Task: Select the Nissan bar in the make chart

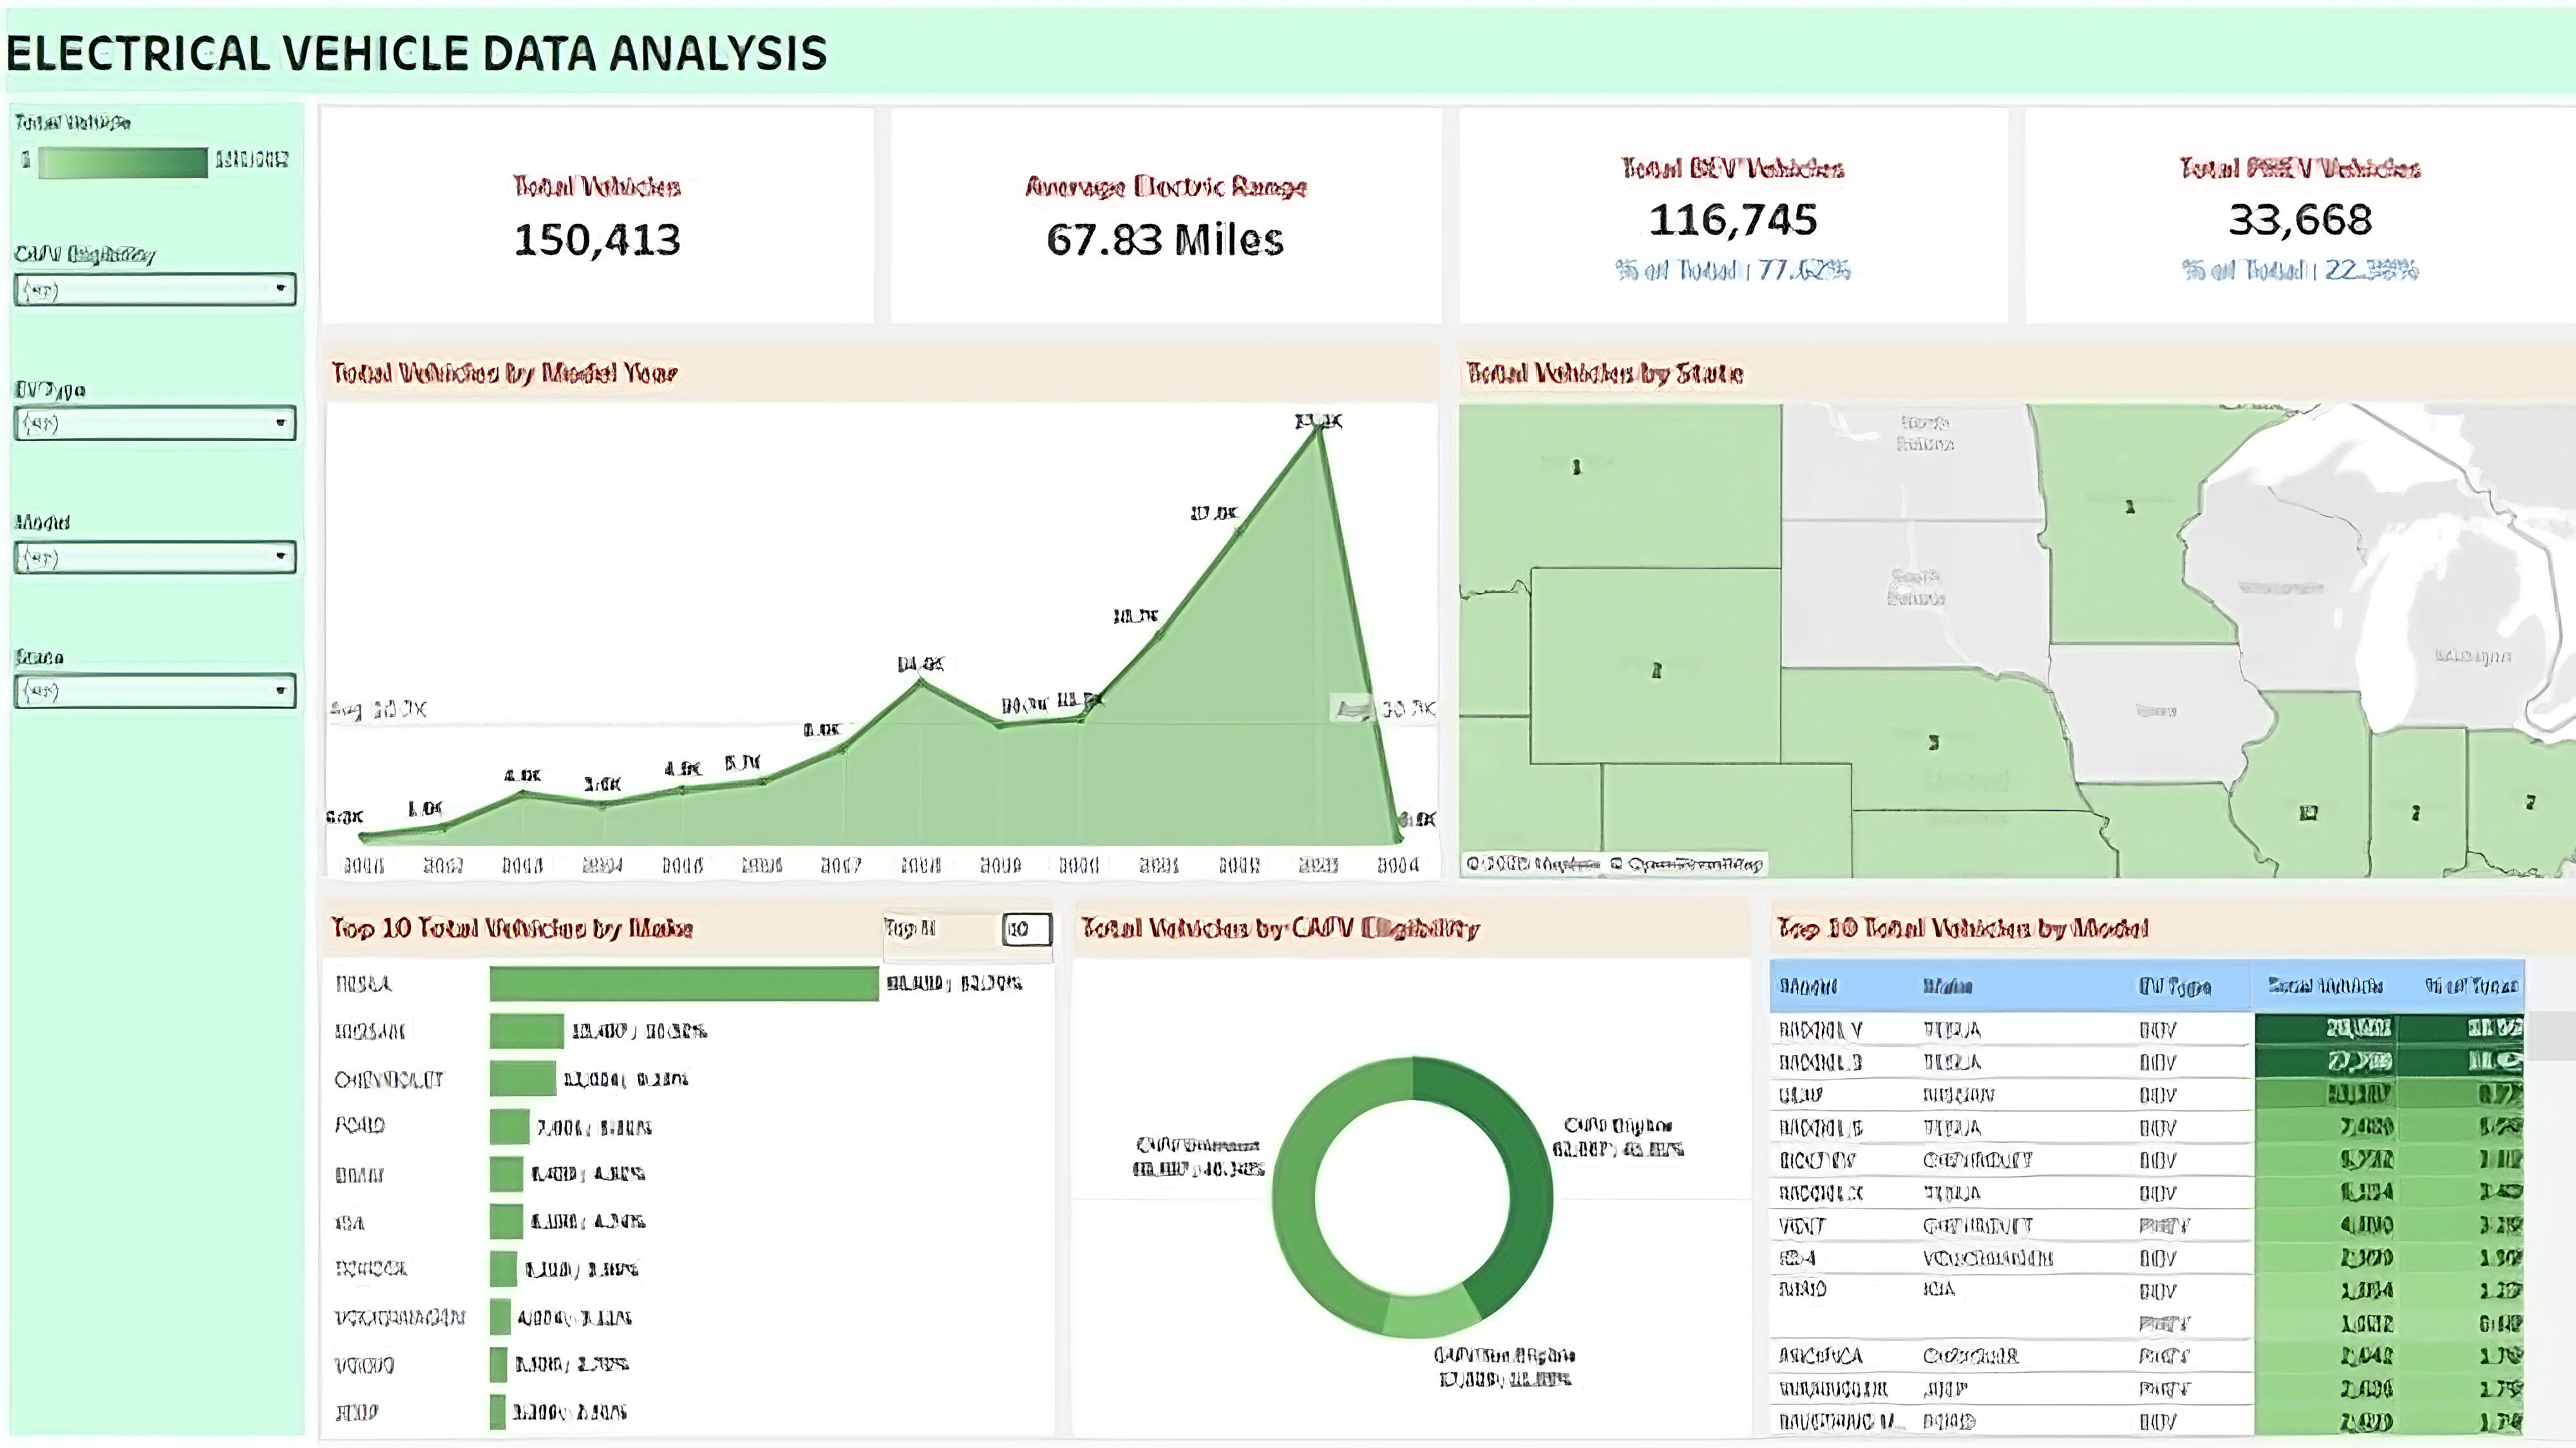Action: [527, 1031]
